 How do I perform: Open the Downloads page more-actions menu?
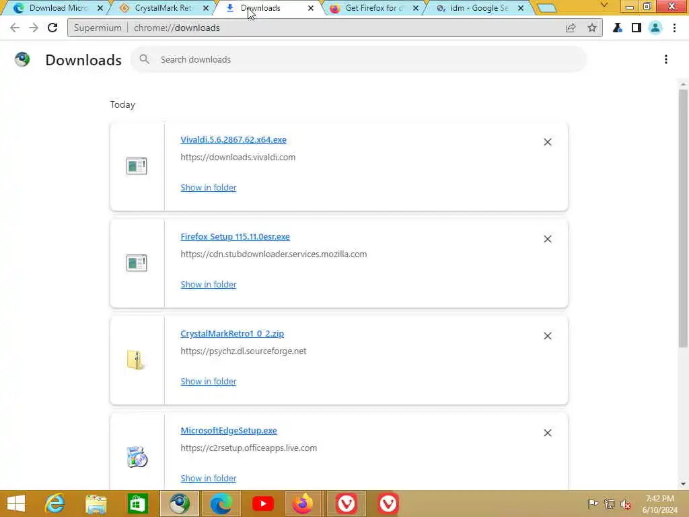666,59
